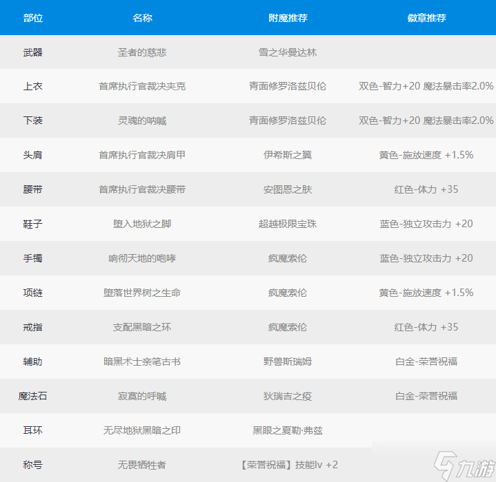The image size is (496, 482).
Task: Click 首席执行官裁决夹克 in the 上衣 row
Action: tap(142, 86)
